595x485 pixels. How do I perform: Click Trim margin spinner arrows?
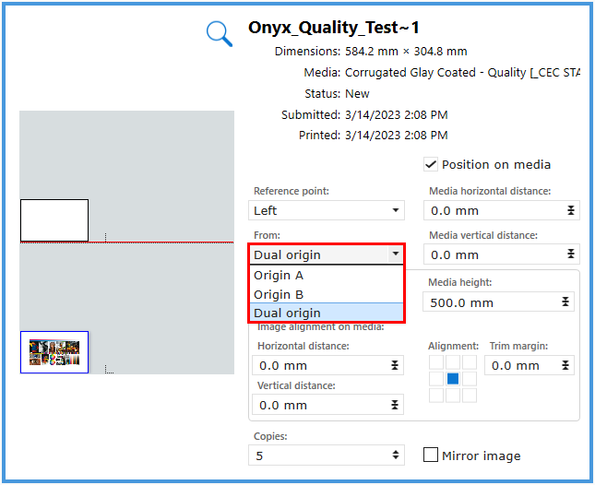[564, 366]
